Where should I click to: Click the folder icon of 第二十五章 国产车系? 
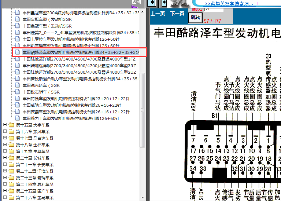coord(11,191)
